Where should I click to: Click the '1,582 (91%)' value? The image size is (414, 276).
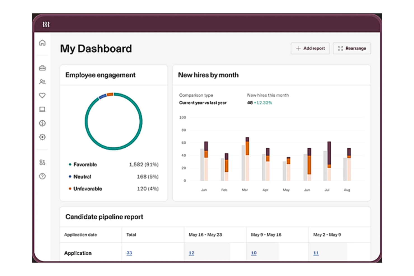tap(144, 164)
